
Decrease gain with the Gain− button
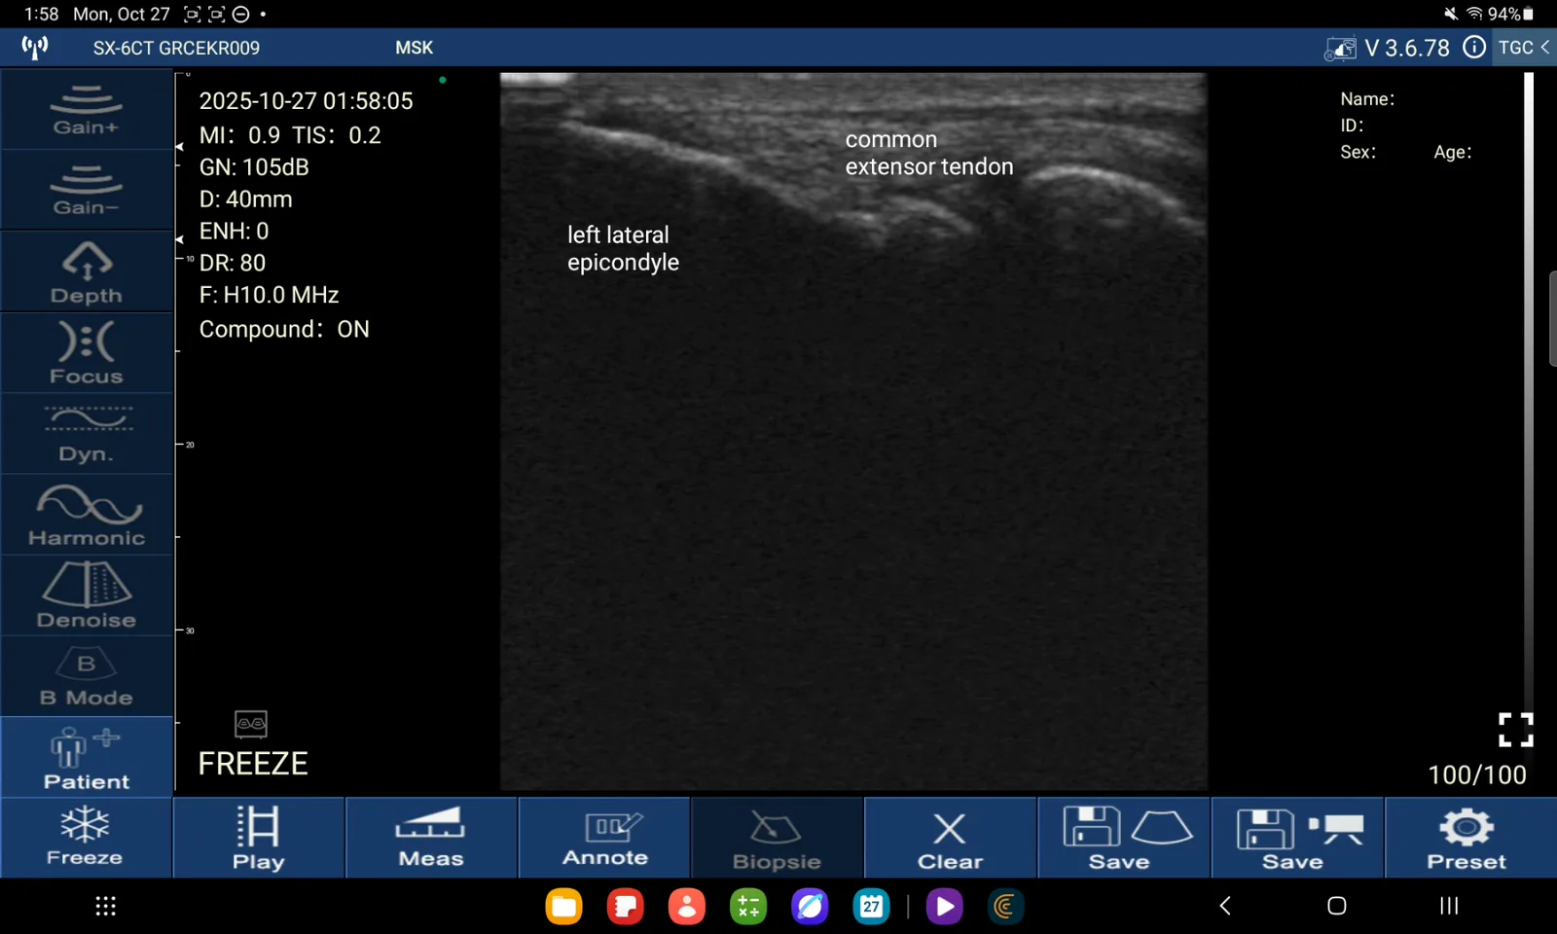tap(87, 190)
